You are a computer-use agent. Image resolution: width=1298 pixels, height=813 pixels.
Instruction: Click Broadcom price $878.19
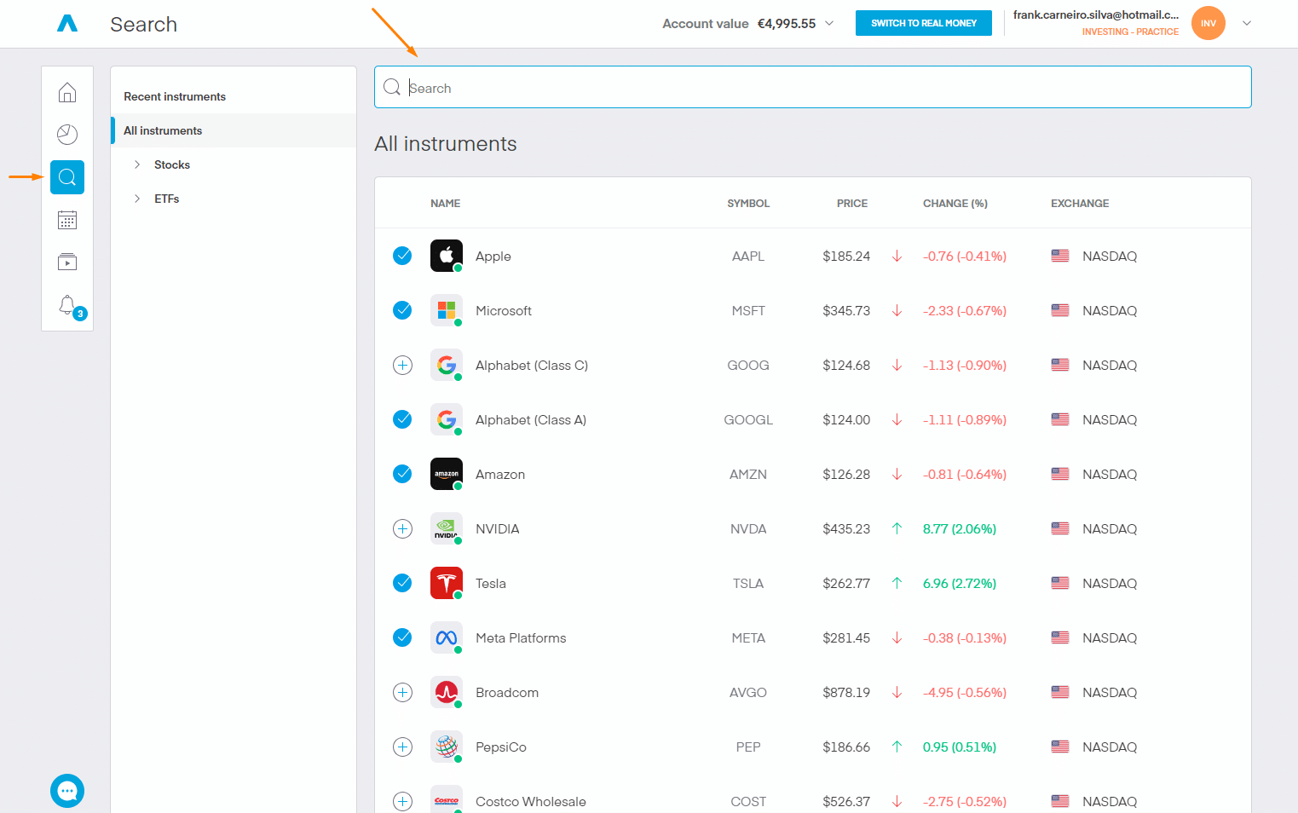click(x=846, y=693)
